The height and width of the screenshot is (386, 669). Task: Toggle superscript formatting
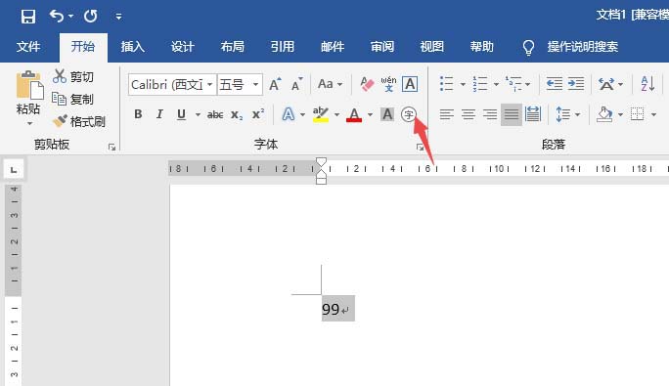click(258, 114)
